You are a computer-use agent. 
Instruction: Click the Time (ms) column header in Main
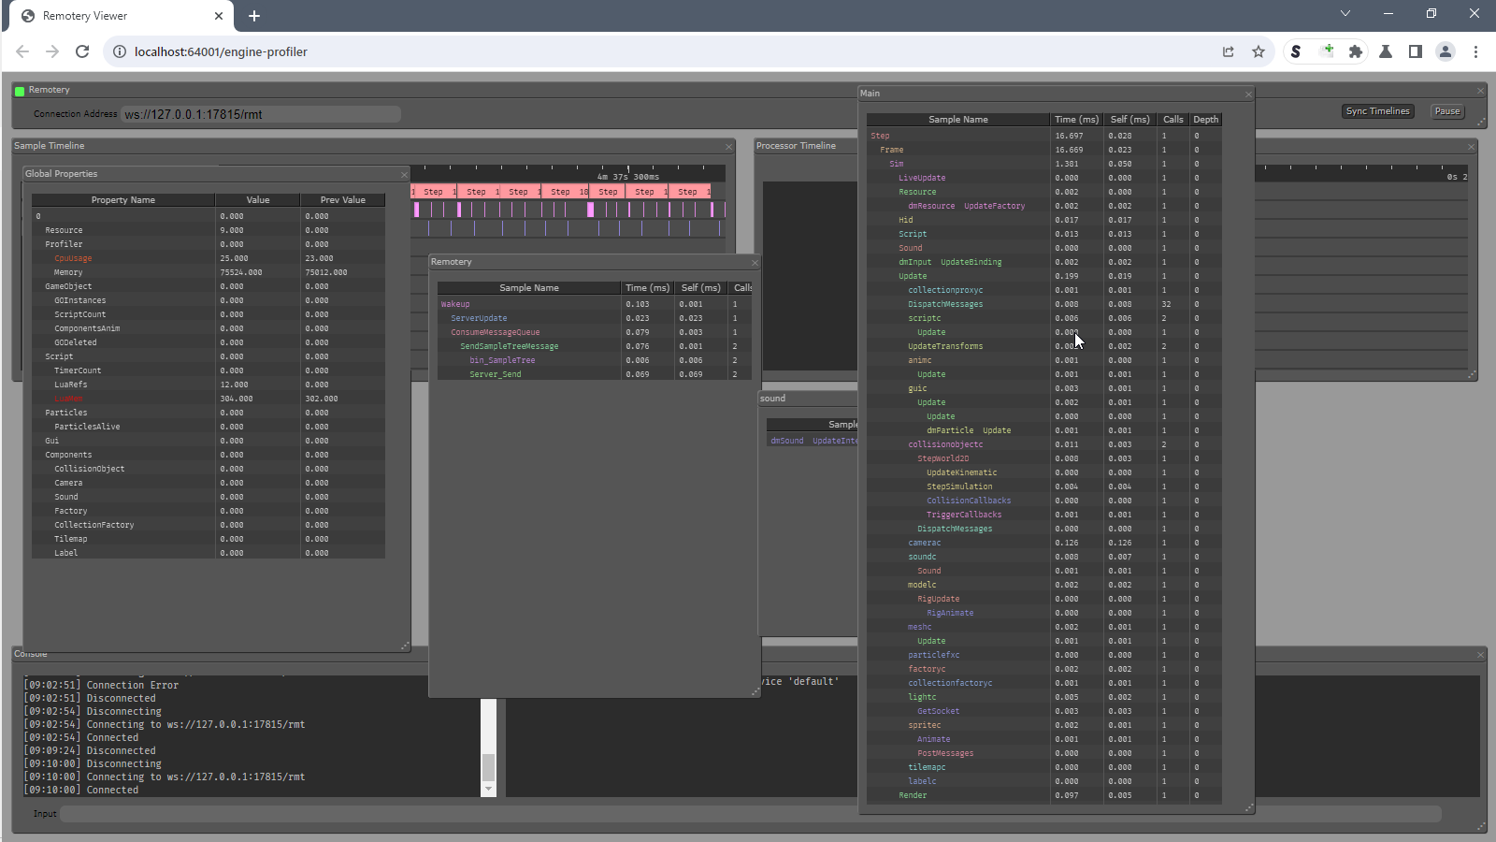(x=1076, y=120)
